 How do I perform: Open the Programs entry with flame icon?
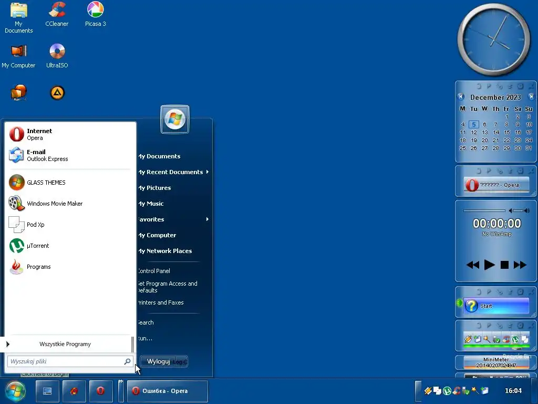[x=70, y=267]
